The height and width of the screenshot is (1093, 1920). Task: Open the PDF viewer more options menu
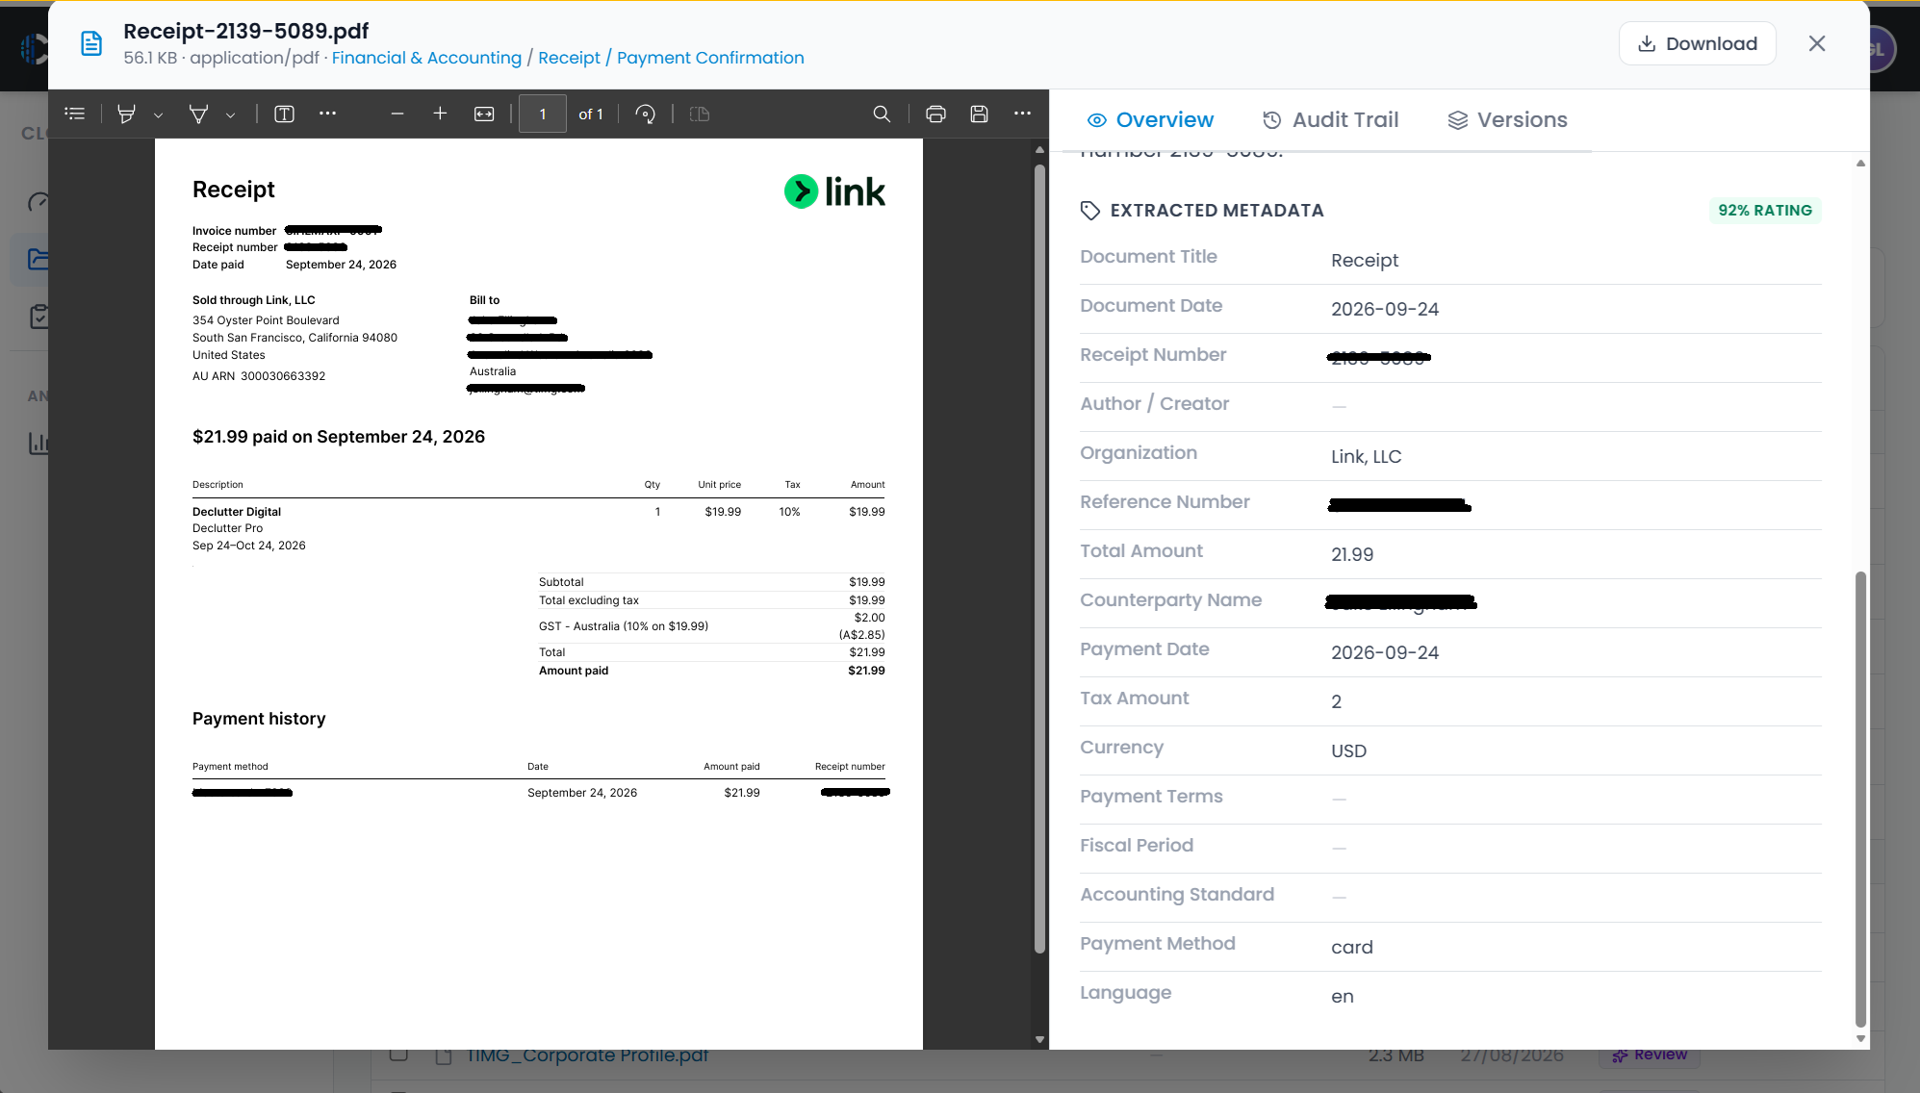tap(1022, 114)
